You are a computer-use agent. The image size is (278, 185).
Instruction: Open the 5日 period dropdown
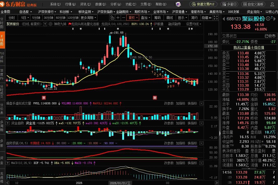[25, 18]
